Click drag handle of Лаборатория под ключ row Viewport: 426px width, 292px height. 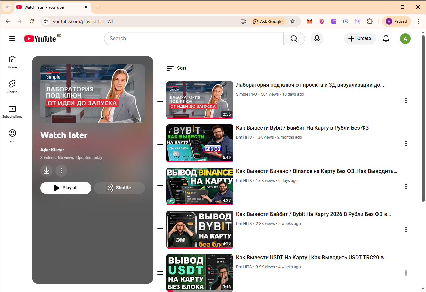click(x=160, y=100)
